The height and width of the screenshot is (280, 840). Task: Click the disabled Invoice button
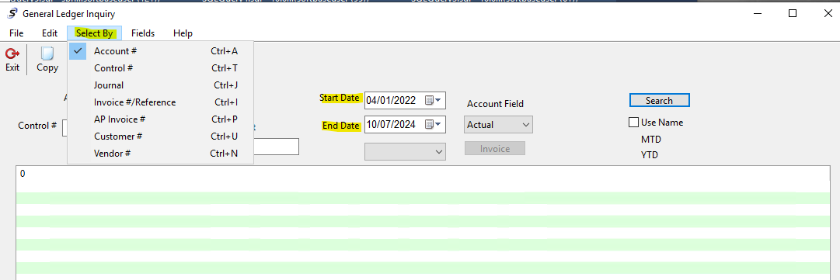[x=495, y=149]
